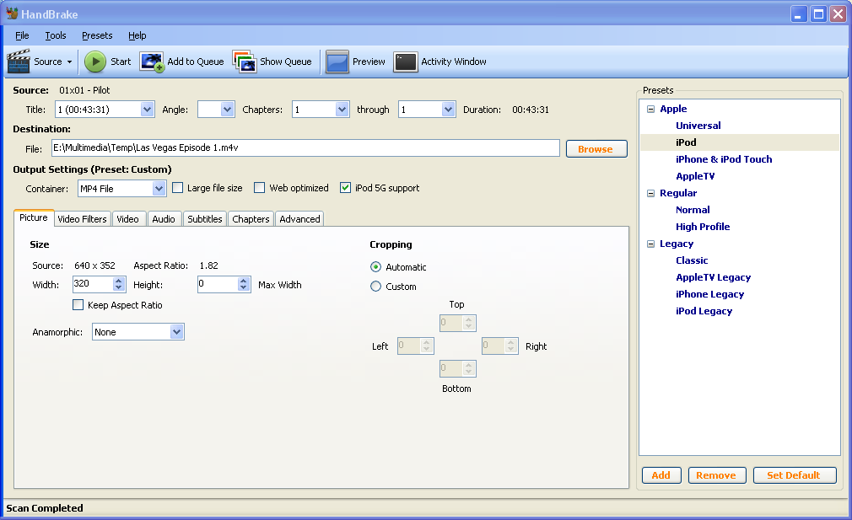Click the HandBrake logo in title bar
Screen dimensions: 852x520
[x=12, y=13]
